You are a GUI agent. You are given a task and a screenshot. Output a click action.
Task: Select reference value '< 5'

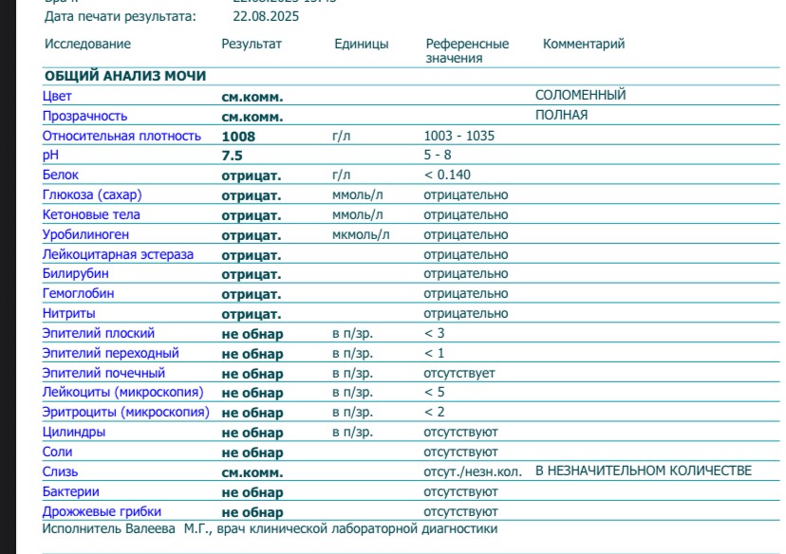pos(435,392)
